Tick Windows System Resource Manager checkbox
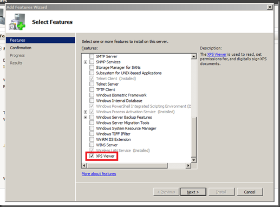Image resolution: width=280 pixels, height=207 pixels. 92,128
